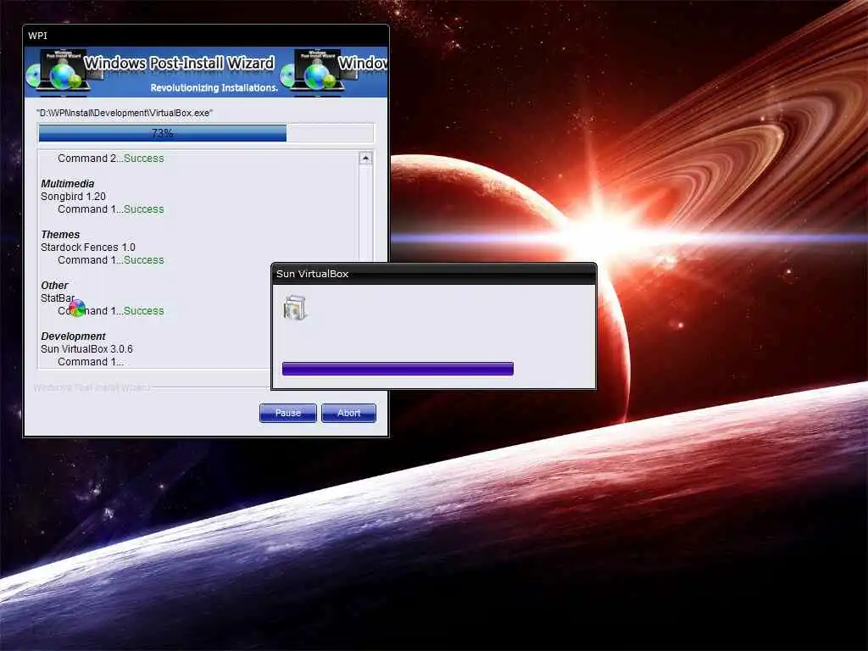Click Command 1 Success under Stardock Fences
Screen dimensions: 868x651
[x=111, y=260]
